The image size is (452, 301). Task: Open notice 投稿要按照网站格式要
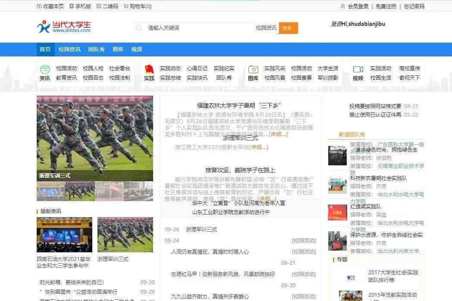coord(375,106)
